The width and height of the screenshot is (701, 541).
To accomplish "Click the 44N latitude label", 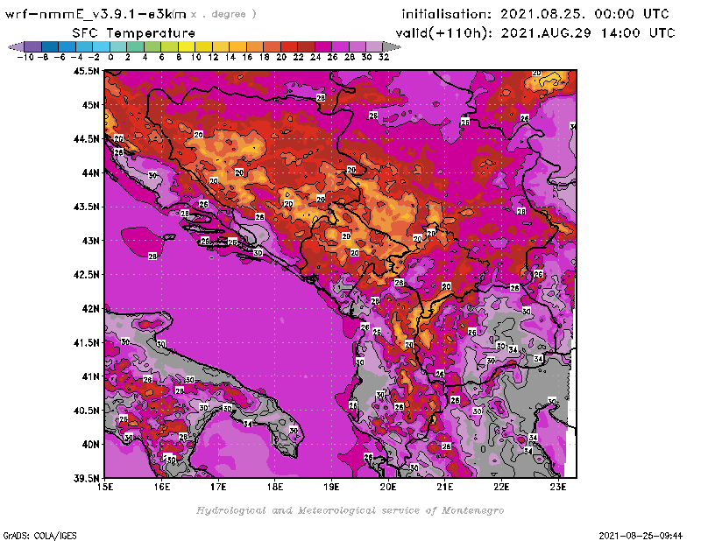I will tap(90, 172).
